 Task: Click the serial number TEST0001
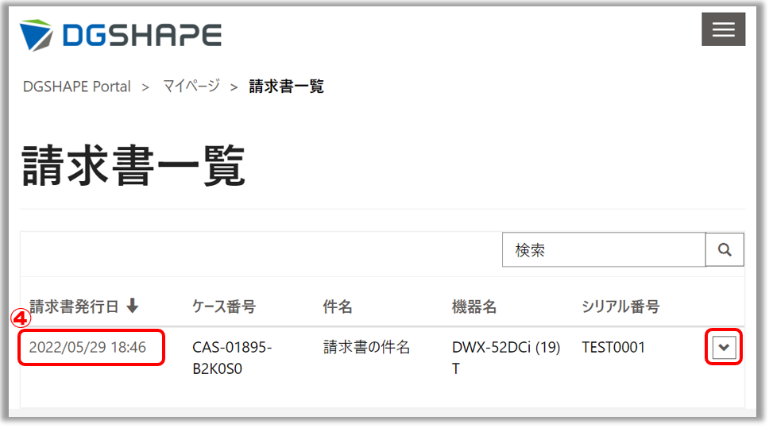click(x=613, y=348)
